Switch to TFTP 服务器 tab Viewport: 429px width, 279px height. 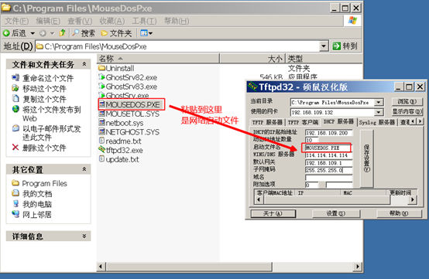tap(267, 122)
